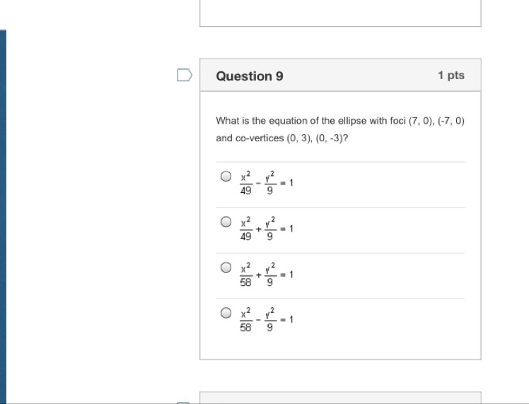The image size is (529, 404).
Task: Click the 1 pts label
Action: point(450,76)
